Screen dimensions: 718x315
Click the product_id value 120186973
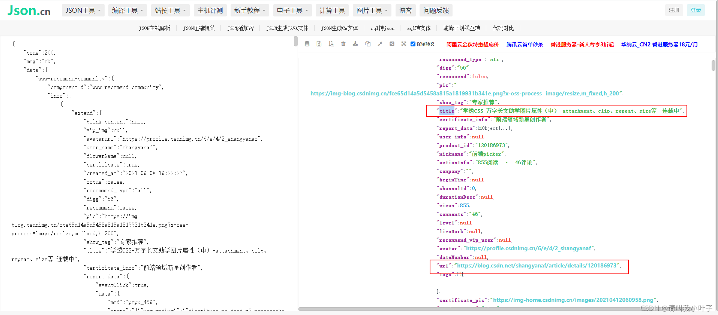point(492,145)
